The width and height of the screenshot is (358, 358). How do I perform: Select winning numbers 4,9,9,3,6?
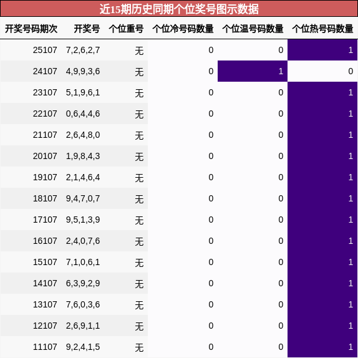coord(83,72)
